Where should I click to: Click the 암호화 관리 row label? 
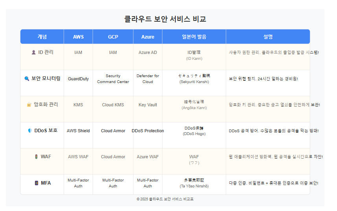[46, 105]
